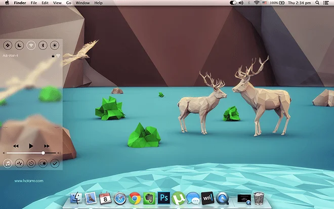This screenshot has width=334, height=209.
Task: Open the activity waveform icon
Action: tap(19, 163)
